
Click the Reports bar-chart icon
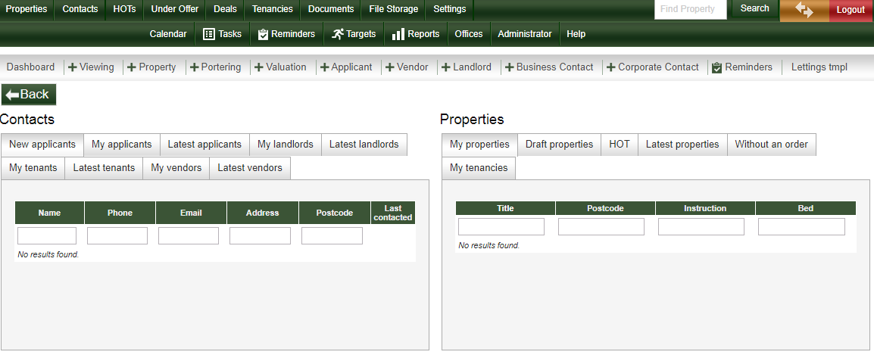click(x=398, y=34)
